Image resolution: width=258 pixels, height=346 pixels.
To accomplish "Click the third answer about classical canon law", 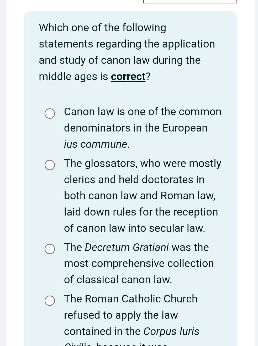I will pos(139,263).
